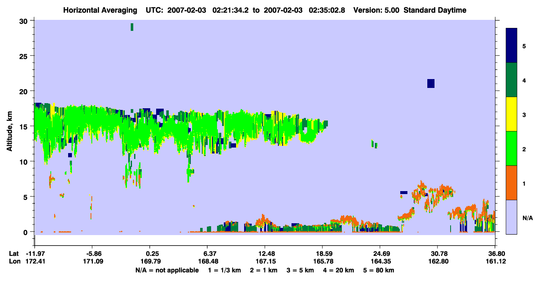
Task: Click the altitude tick label '5'
Action: point(26,197)
